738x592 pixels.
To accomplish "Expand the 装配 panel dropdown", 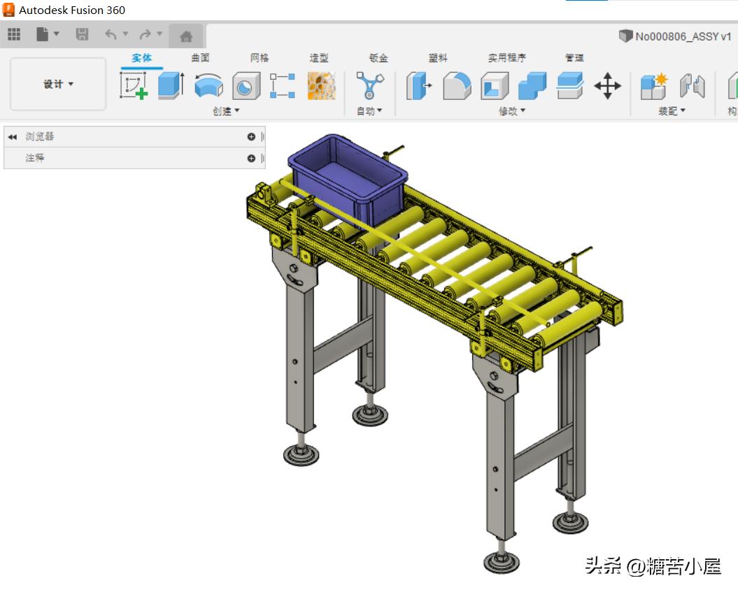I will (672, 111).
